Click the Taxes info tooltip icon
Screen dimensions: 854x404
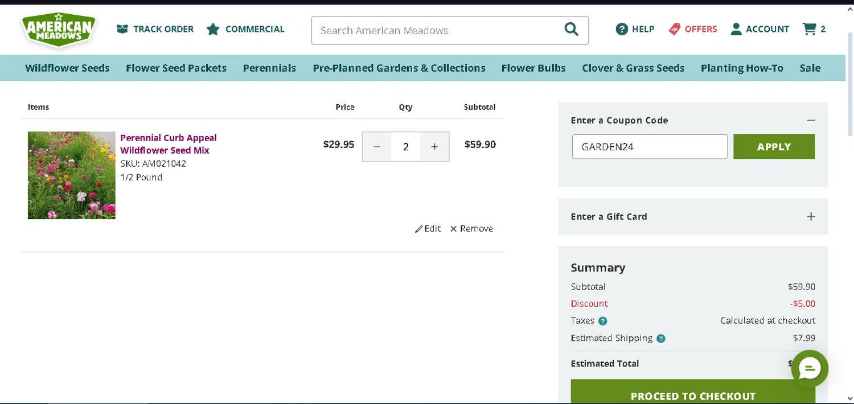click(x=602, y=321)
